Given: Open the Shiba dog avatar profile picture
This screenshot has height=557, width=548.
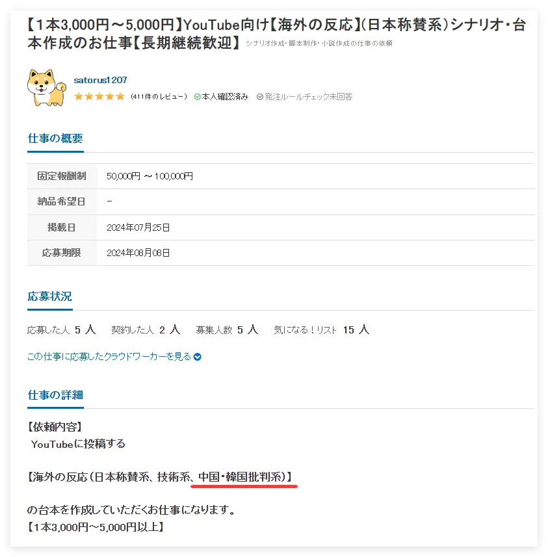Looking at the screenshot, I should pyautogui.click(x=47, y=88).
